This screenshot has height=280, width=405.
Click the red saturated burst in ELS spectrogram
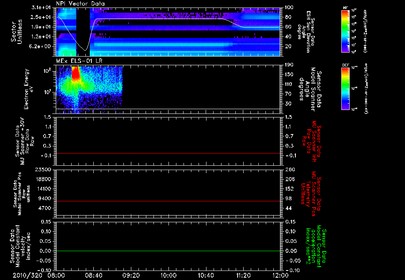click(76, 73)
